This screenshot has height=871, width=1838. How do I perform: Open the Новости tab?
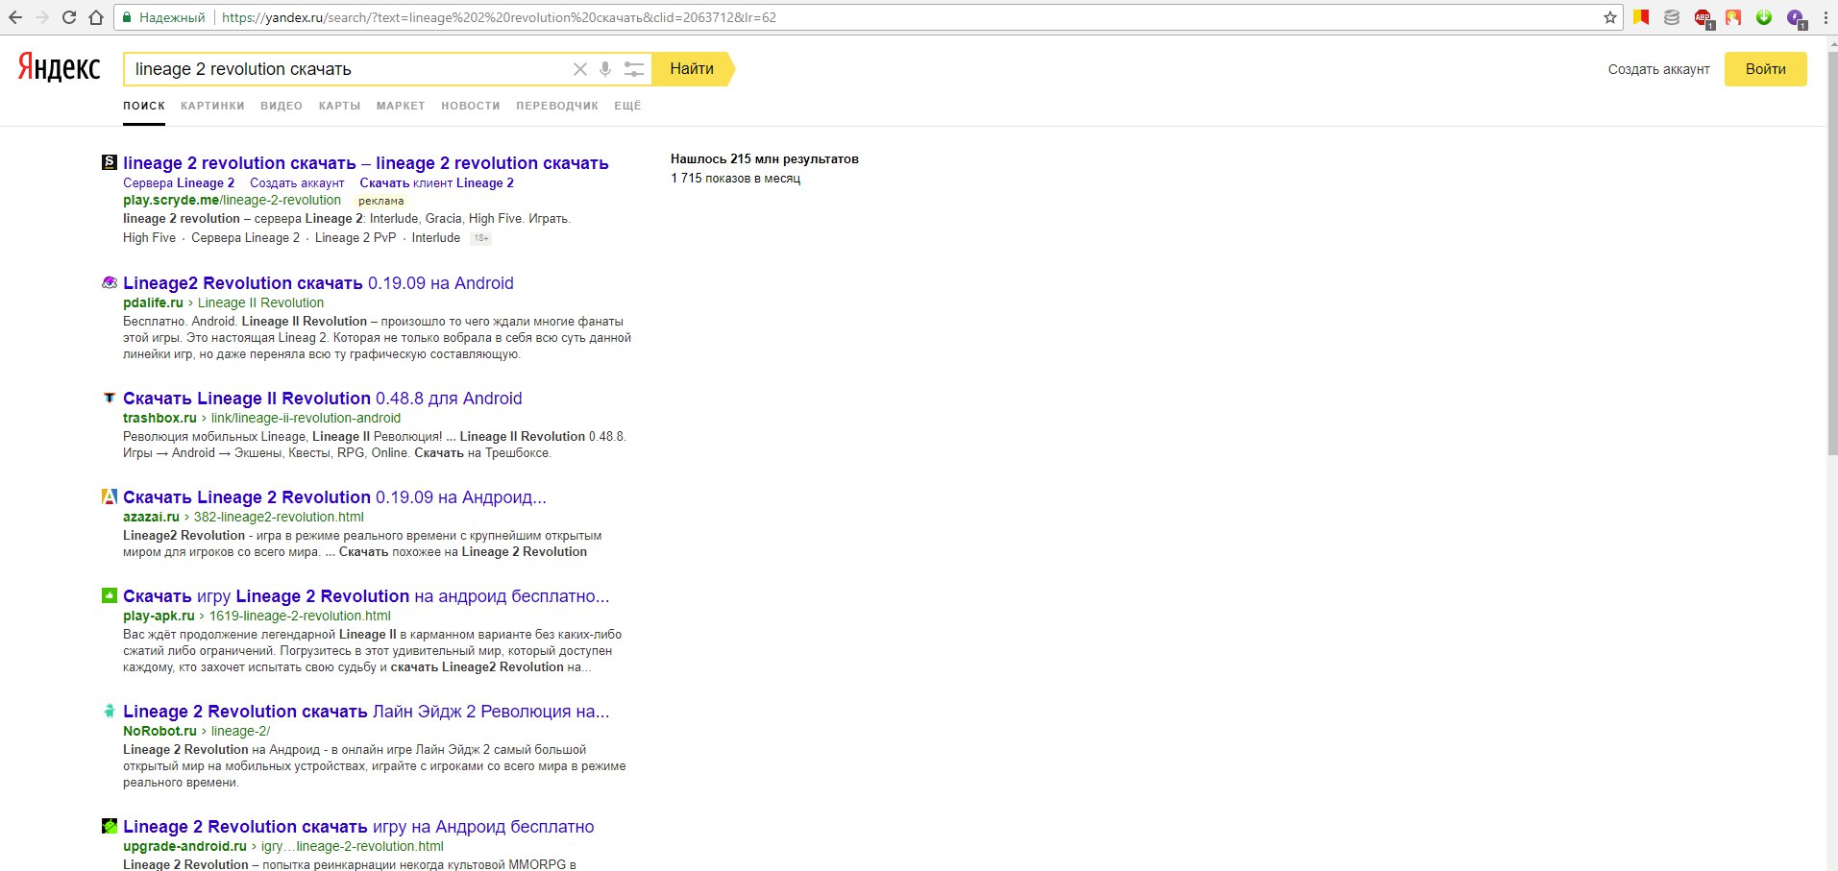pos(471,106)
